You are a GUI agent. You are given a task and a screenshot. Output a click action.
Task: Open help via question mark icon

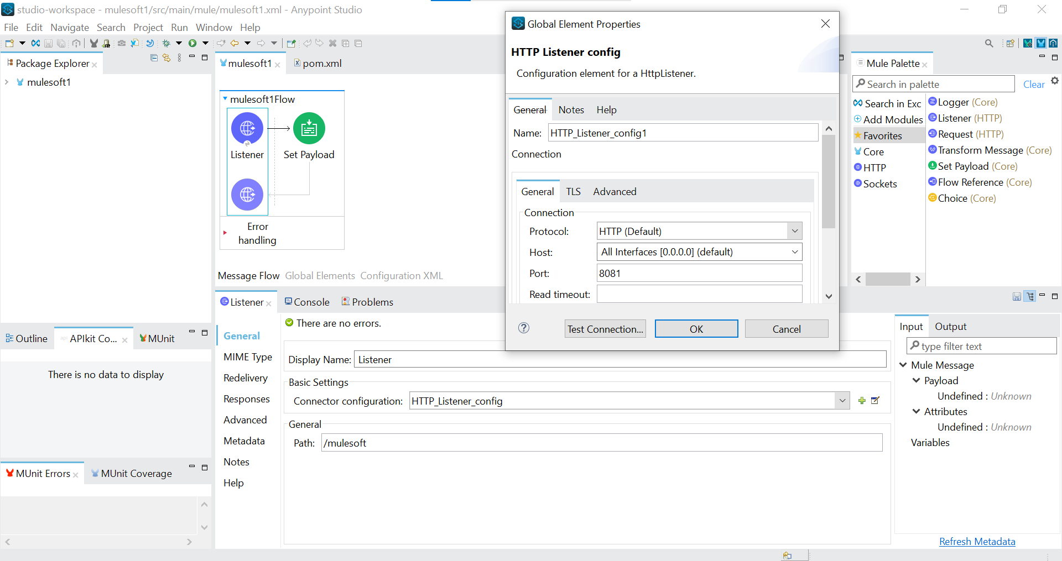click(x=524, y=328)
